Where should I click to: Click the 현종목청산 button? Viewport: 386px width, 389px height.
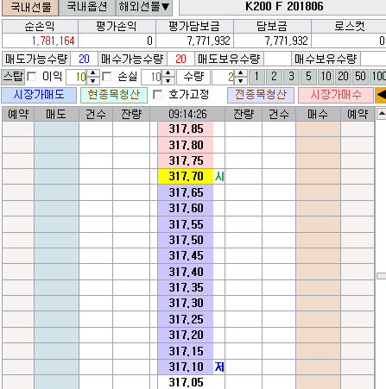pos(114,95)
